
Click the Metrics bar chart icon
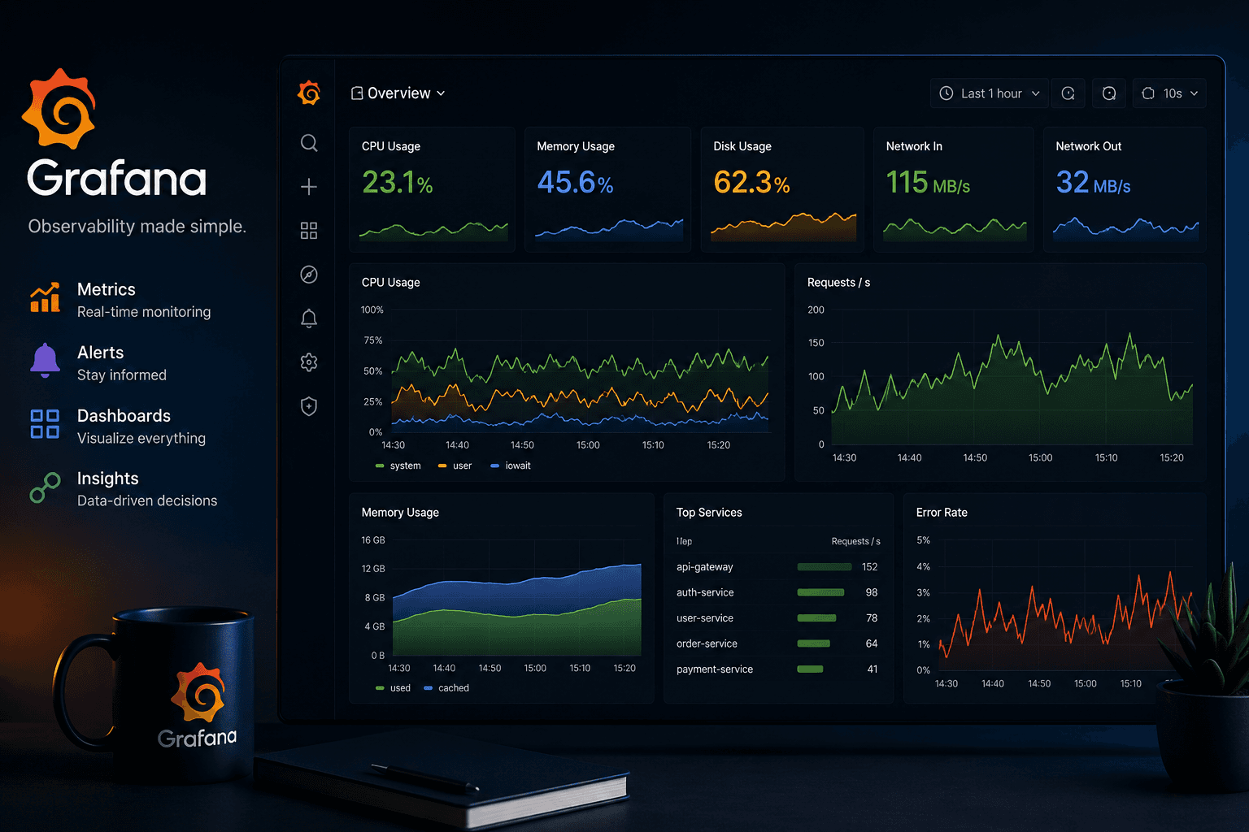[x=46, y=297]
